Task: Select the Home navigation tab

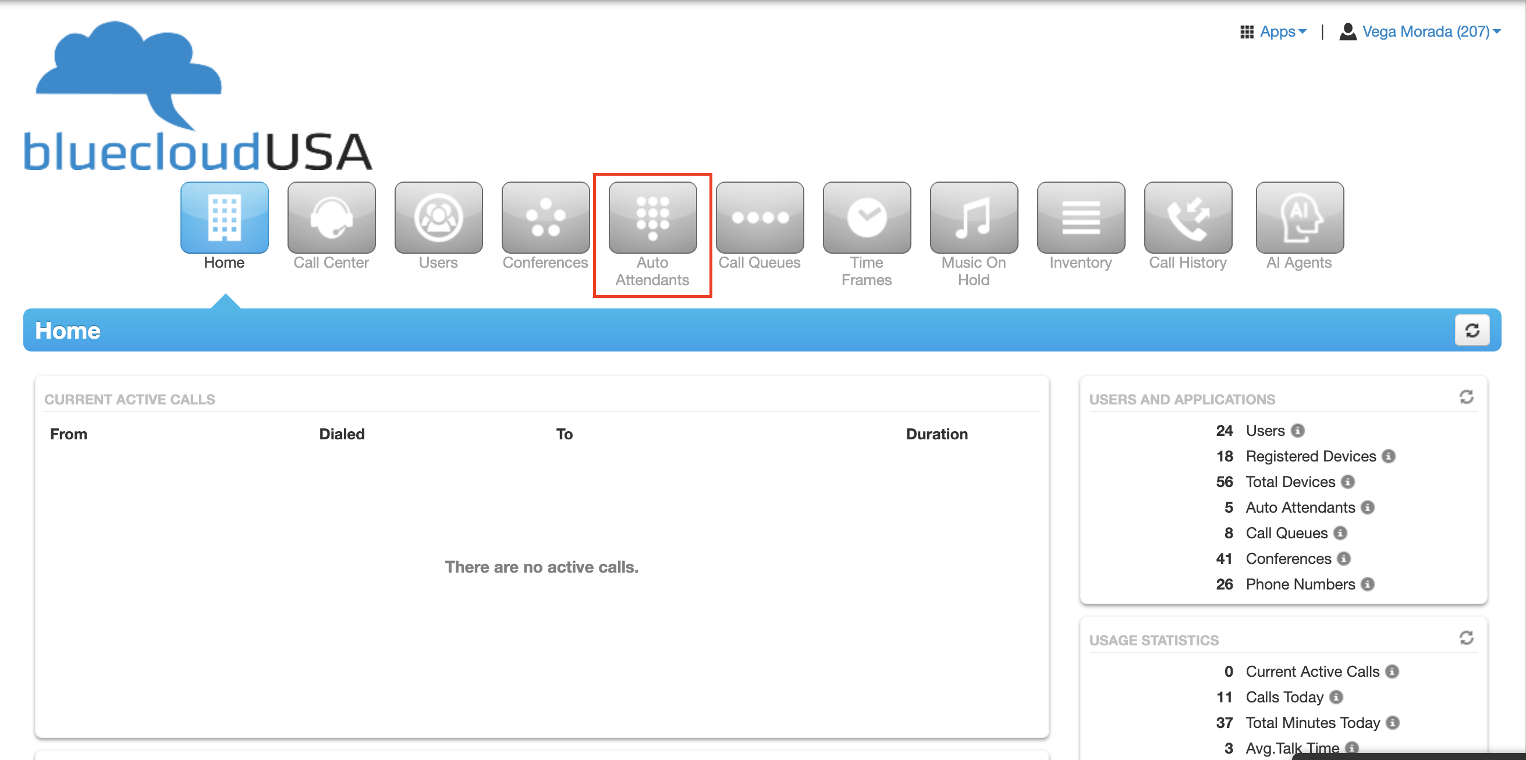Action: coord(224,218)
